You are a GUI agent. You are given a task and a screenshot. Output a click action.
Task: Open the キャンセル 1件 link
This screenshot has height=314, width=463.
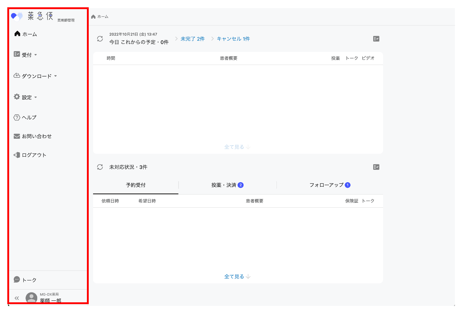click(x=233, y=39)
